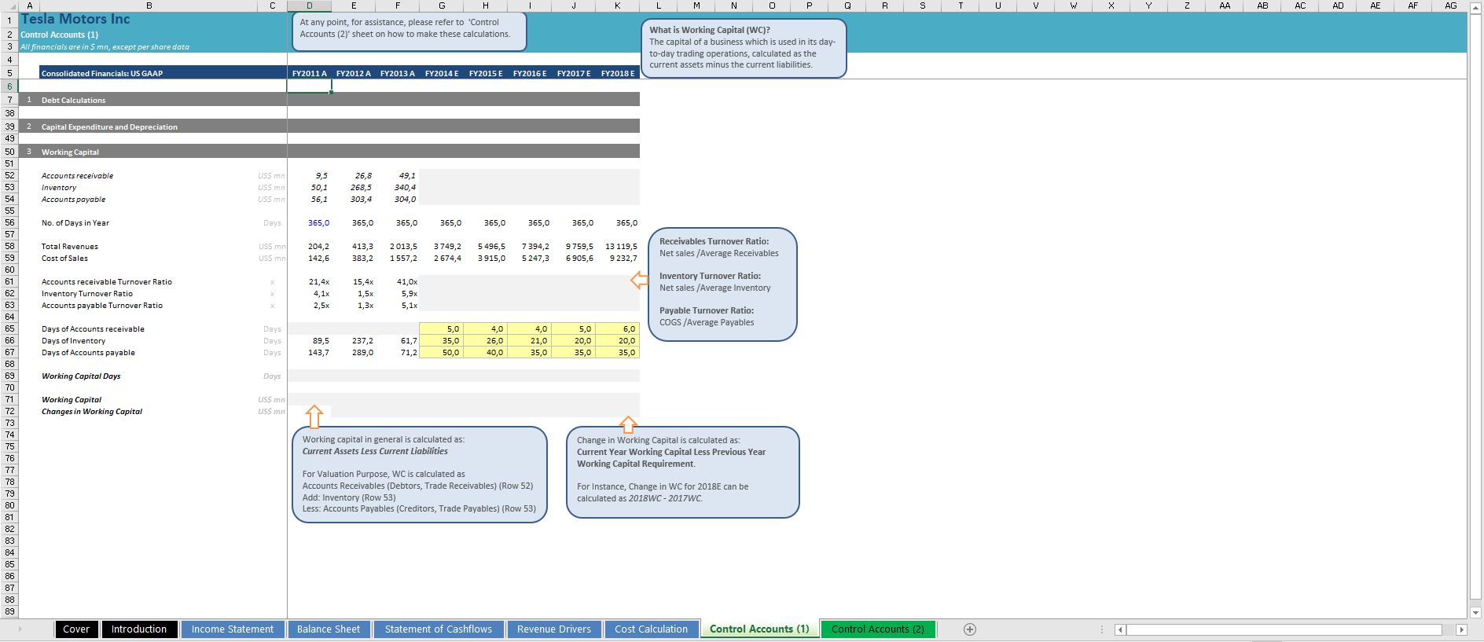The image size is (1484, 642).
Task: Select yellow Days of Accounts receivable 6,0 cell
Action: (618, 329)
